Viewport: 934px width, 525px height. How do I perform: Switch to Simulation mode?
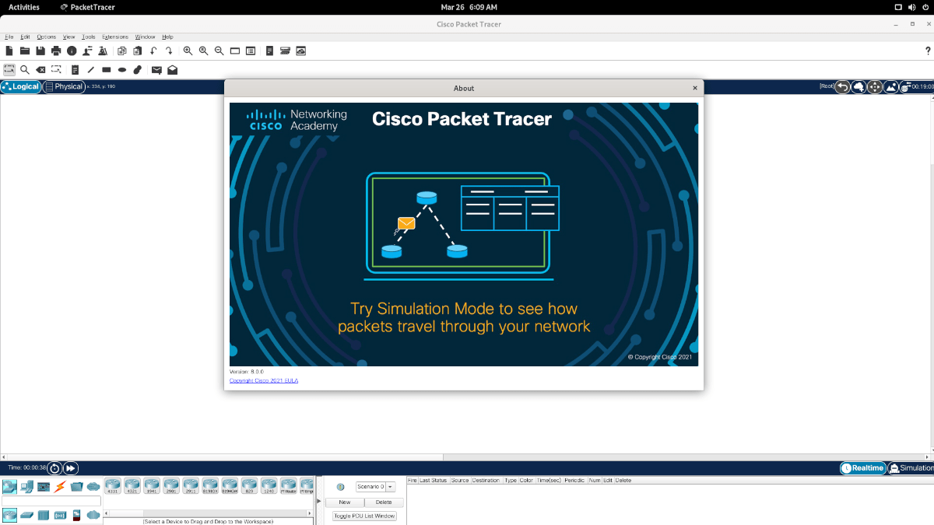911,468
